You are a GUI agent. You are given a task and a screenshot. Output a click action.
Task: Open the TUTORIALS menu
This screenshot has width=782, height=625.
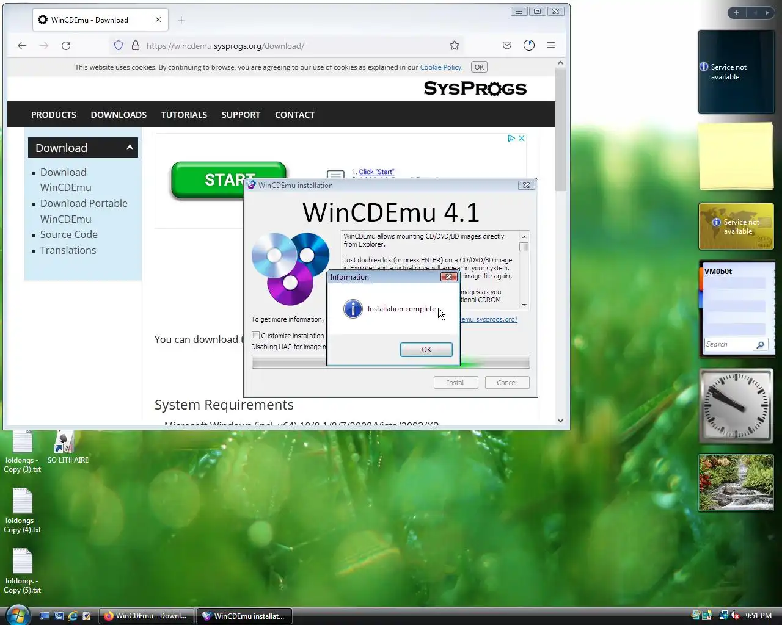click(x=184, y=115)
